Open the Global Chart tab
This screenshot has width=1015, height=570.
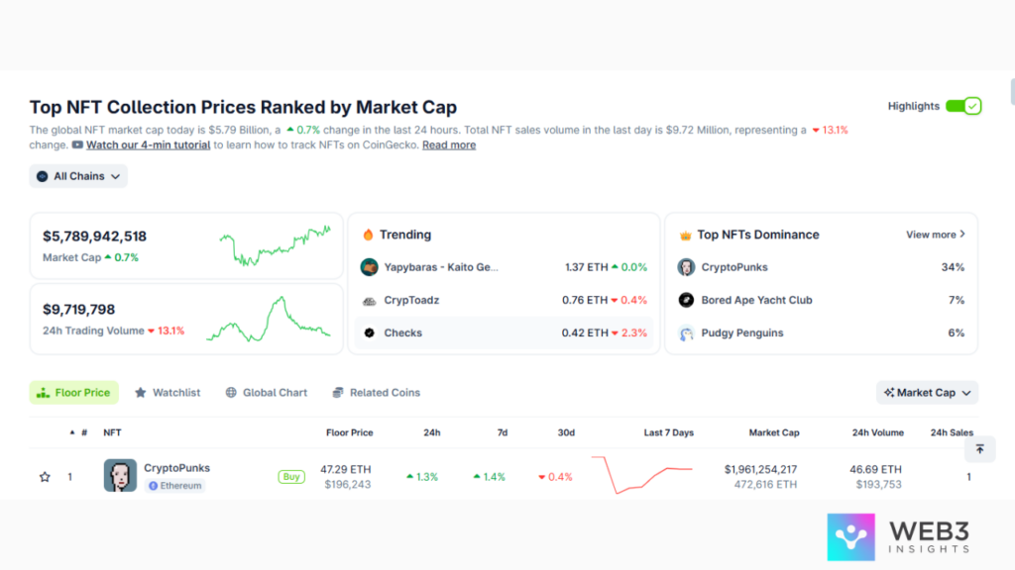click(x=266, y=393)
